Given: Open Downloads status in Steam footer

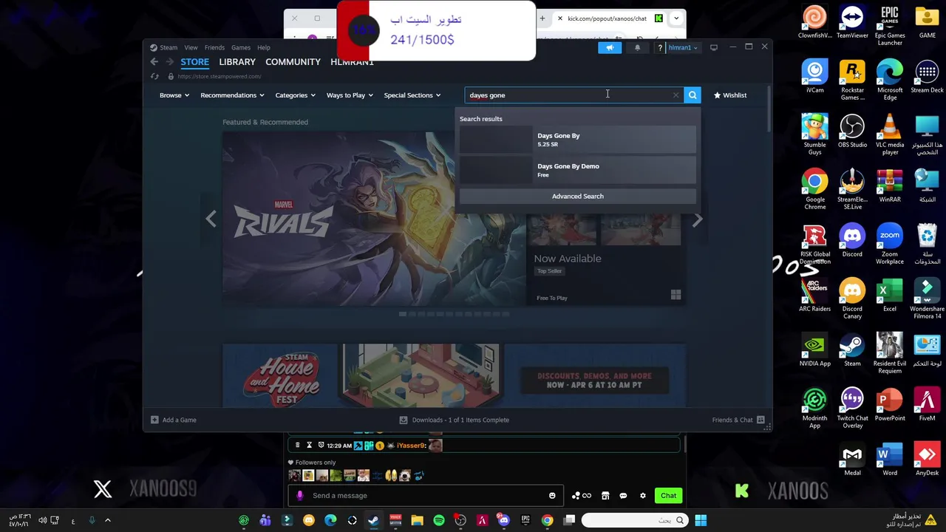Looking at the screenshot, I should (x=454, y=420).
